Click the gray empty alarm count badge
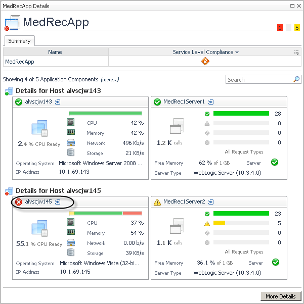 [288, 28]
